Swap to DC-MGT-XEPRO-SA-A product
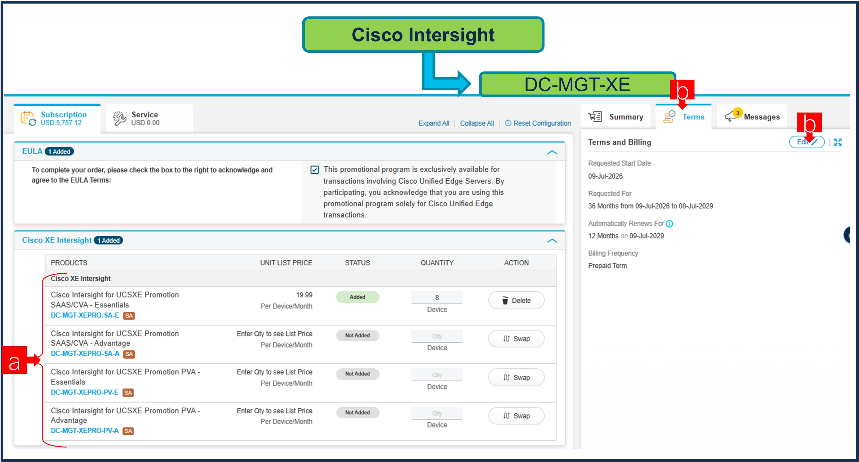 (516, 339)
